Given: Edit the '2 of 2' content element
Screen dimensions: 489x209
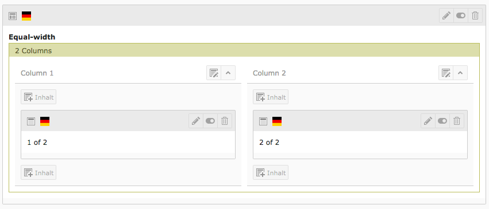Looking at the screenshot, I should coord(428,121).
